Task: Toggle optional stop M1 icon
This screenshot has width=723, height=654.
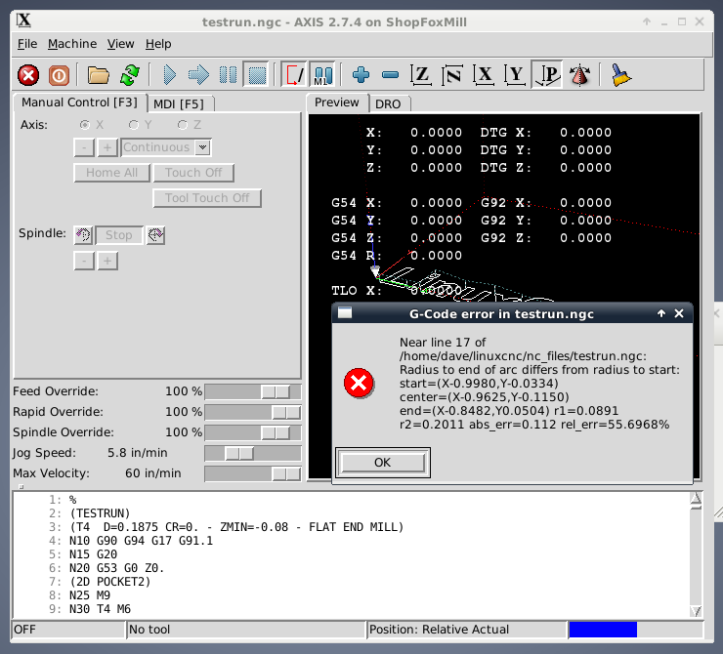Action: [x=322, y=74]
